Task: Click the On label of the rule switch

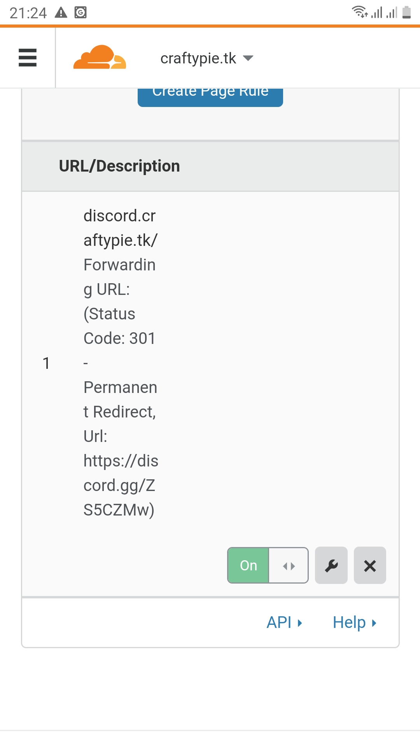Action: click(x=248, y=565)
